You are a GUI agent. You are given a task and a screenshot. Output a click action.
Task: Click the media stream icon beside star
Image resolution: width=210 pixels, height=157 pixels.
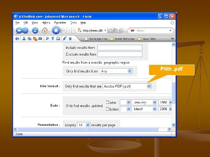click(x=64, y=31)
